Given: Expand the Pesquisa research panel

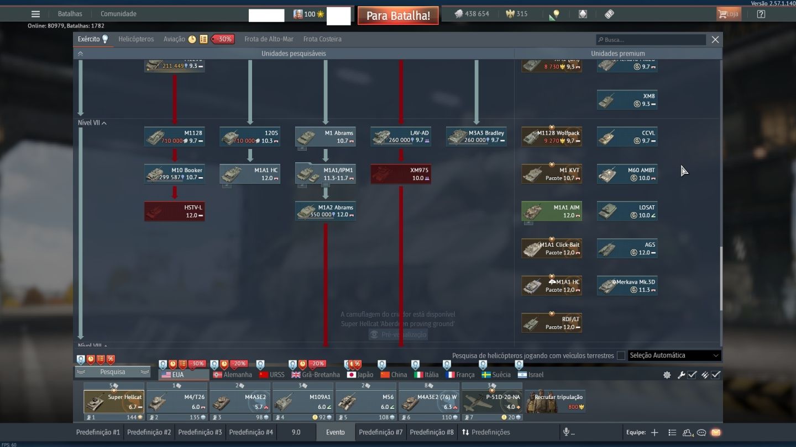Looking at the screenshot, I should click(113, 372).
